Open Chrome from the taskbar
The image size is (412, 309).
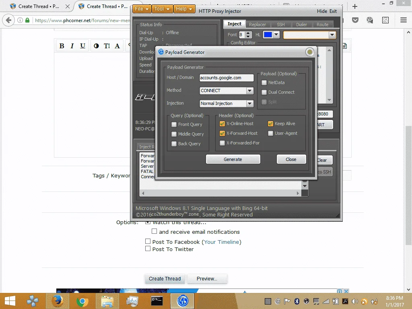click(x=82, y=301)
